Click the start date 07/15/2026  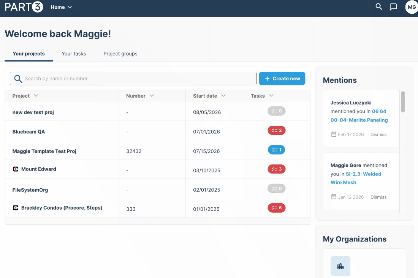pos(206,151)
